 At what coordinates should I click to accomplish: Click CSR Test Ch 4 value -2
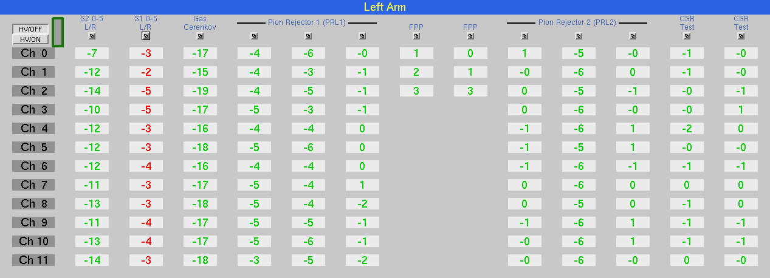pyautogui.click(x=687, y=129)
